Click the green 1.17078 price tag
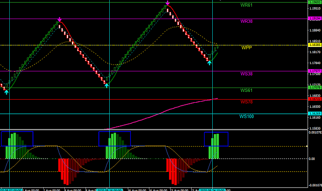Viewport: 322px width, 191px height. pos(315,87)
